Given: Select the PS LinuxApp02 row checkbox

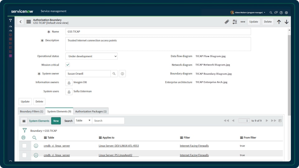Looking at the screenshot, I should [x=24, y=155].
